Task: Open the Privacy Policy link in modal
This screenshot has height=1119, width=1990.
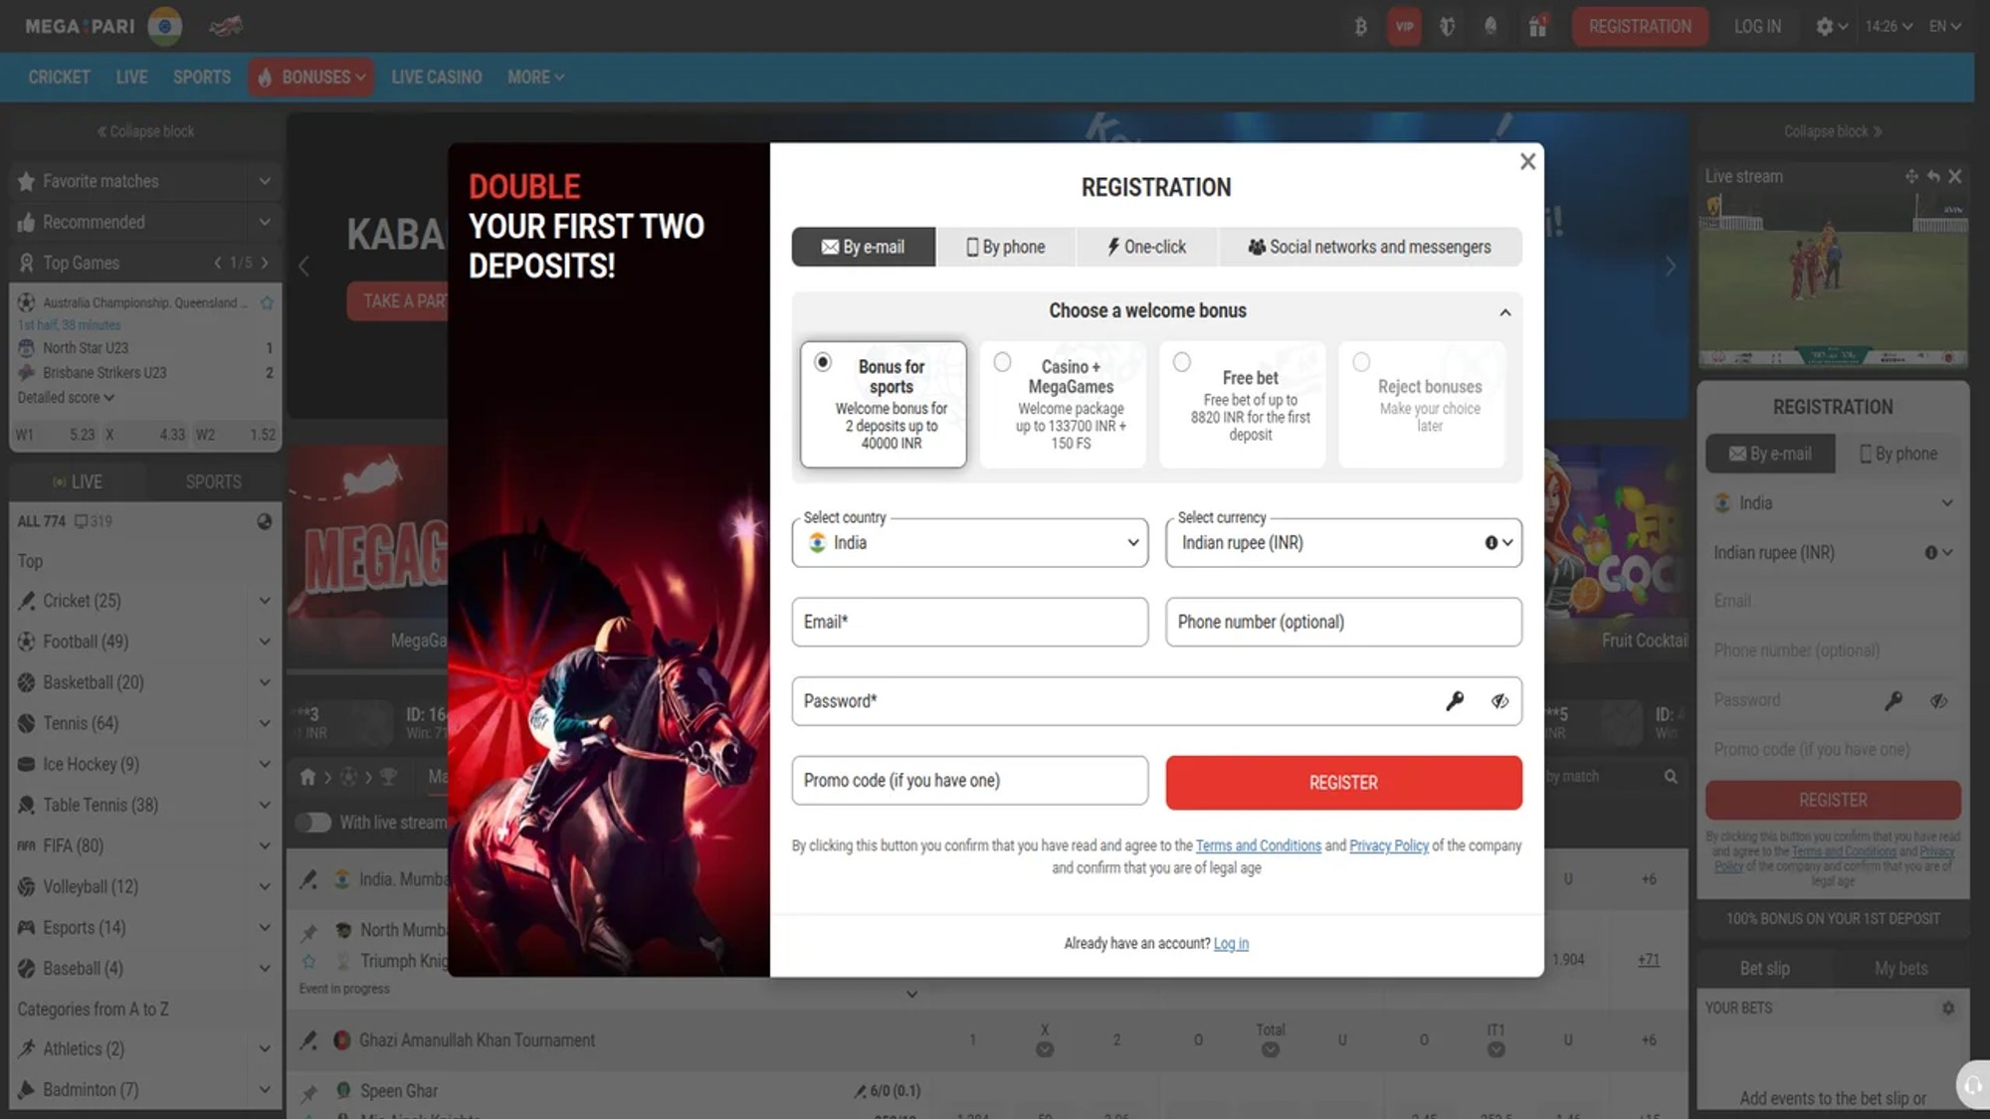Action: (1389, 845)
